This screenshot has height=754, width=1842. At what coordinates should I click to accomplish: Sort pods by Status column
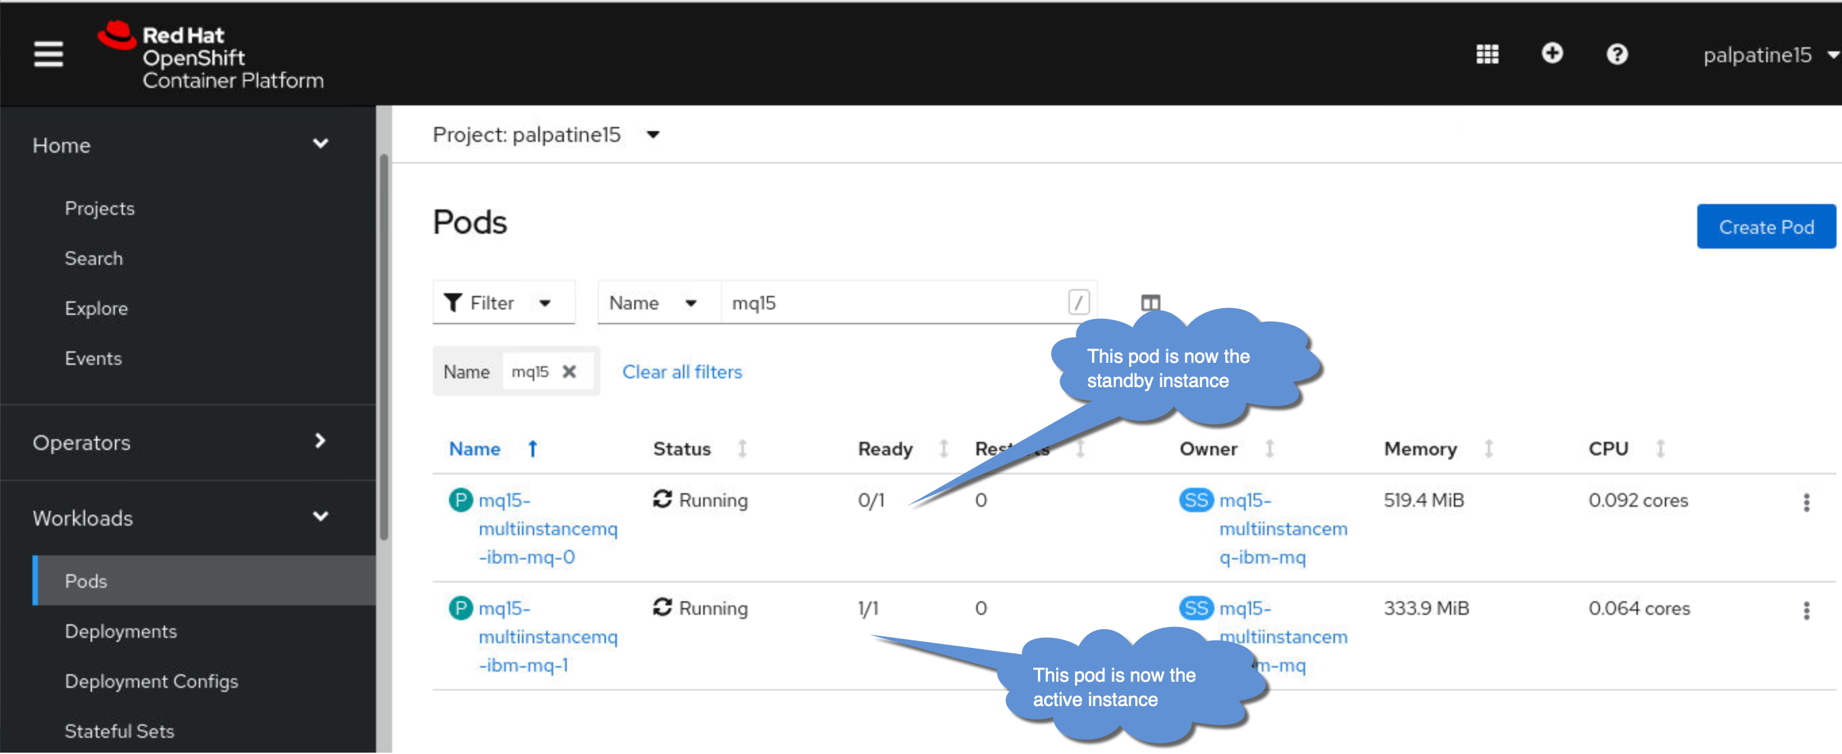pos(700,449)
